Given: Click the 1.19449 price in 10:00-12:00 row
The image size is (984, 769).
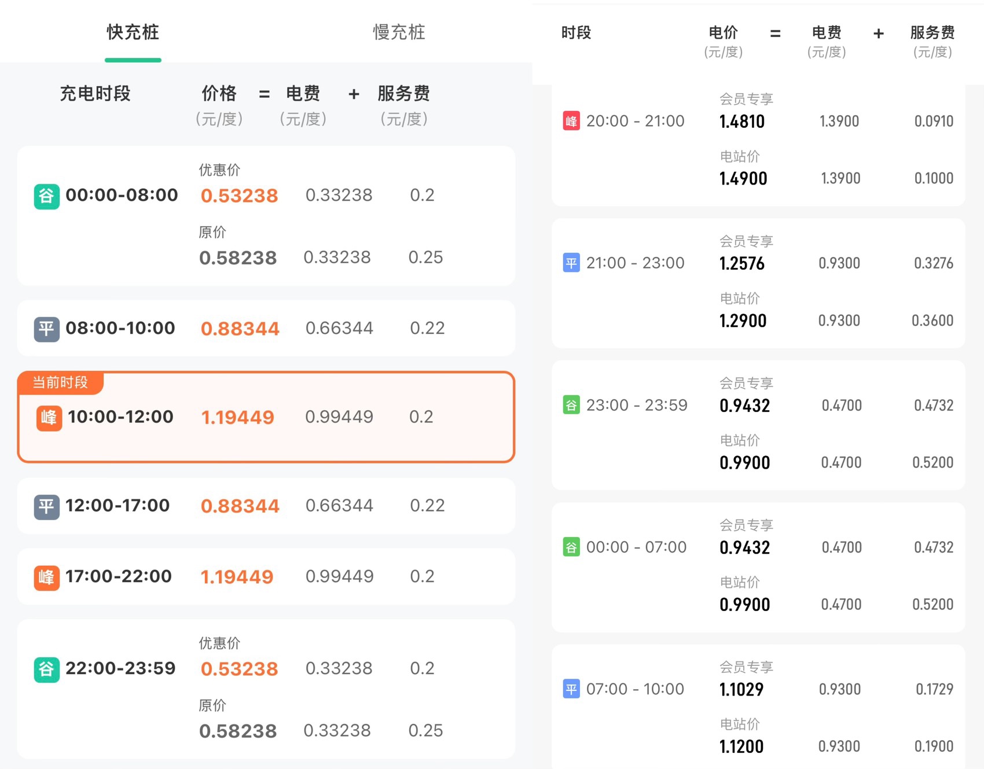Looking at the screenshot, I should 237,417.
